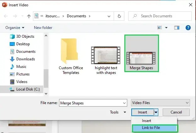Click the Downloads blue arrow icon

12,59
